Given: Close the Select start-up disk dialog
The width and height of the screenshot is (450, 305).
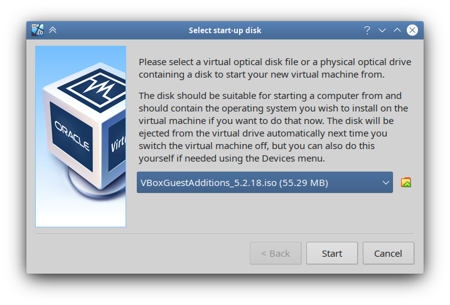Looking at the screenshot, I should click(412, 30).
